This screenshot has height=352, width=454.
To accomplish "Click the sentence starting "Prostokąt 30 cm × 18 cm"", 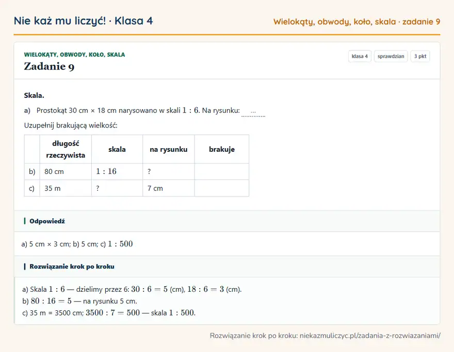I will (x=138, y=110).
